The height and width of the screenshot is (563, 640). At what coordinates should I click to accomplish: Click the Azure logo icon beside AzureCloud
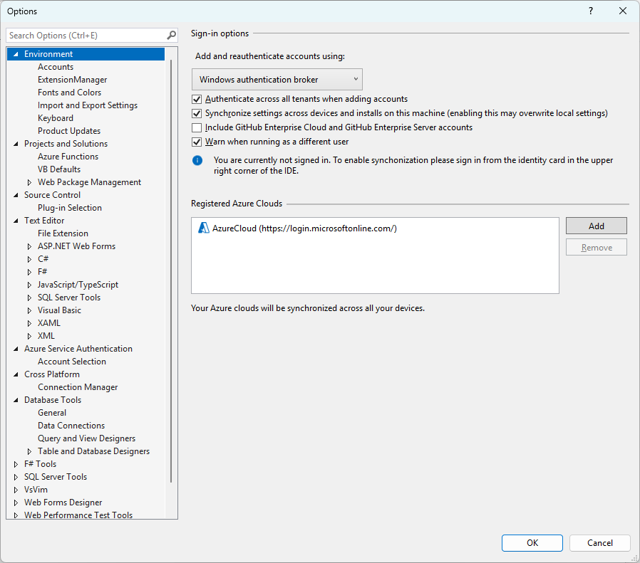click(x=203, y=228)
